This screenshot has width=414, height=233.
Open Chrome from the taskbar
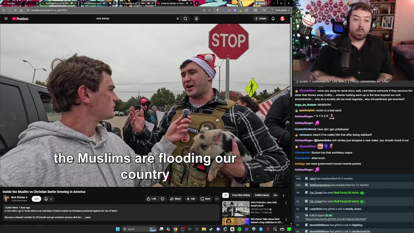click(175, 229)
